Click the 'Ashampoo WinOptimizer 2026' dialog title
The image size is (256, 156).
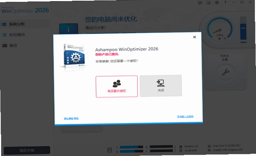tap(127, 49)
